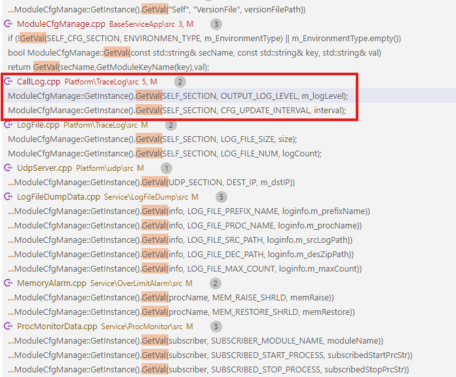Image resolution: width=456 pixels, height=377 pixels.
Task: Select match containing LOG_FILE_MAX_COUNT
Action: tap(185, 268)
